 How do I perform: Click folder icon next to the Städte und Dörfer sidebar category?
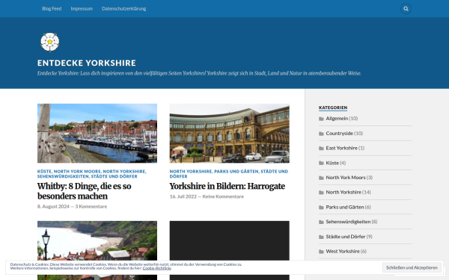tap(321, 237)
